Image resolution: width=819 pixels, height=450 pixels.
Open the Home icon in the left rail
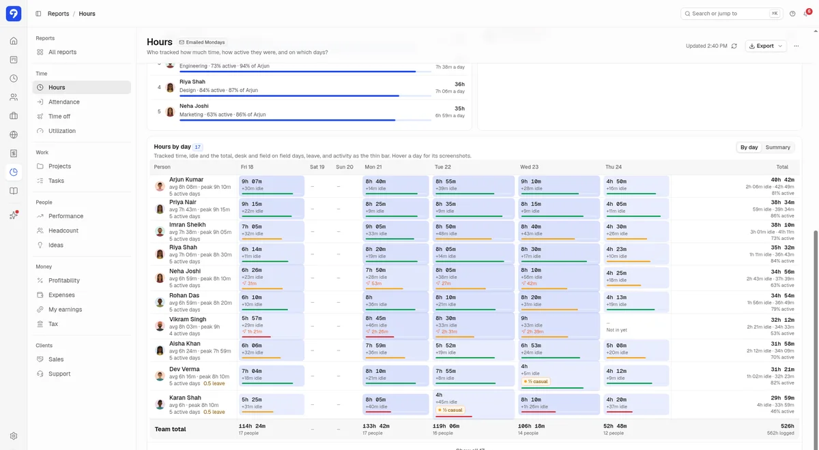[14, 41]
